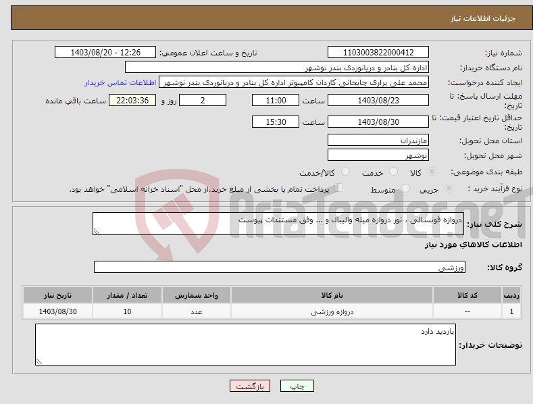This screenshot has width=533, height=404.
Task: Click the گروه کالا field ورزشی
Action: click(280, 267)
